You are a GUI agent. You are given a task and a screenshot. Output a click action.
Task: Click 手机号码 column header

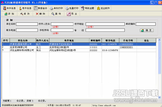point(128,40)
